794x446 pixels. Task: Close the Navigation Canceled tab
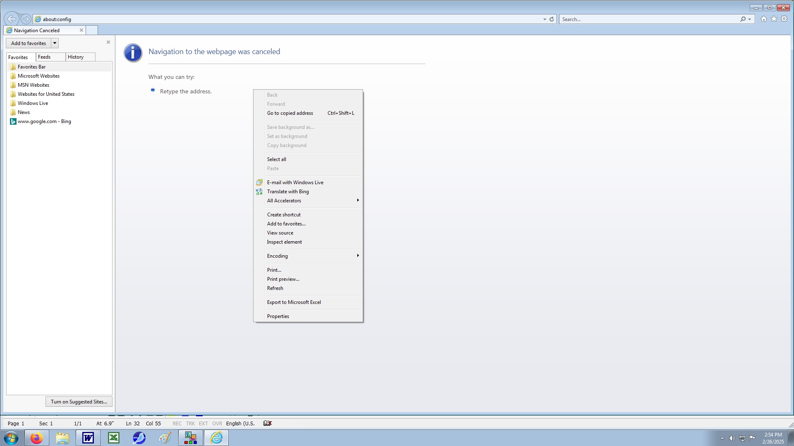[81, 30]
